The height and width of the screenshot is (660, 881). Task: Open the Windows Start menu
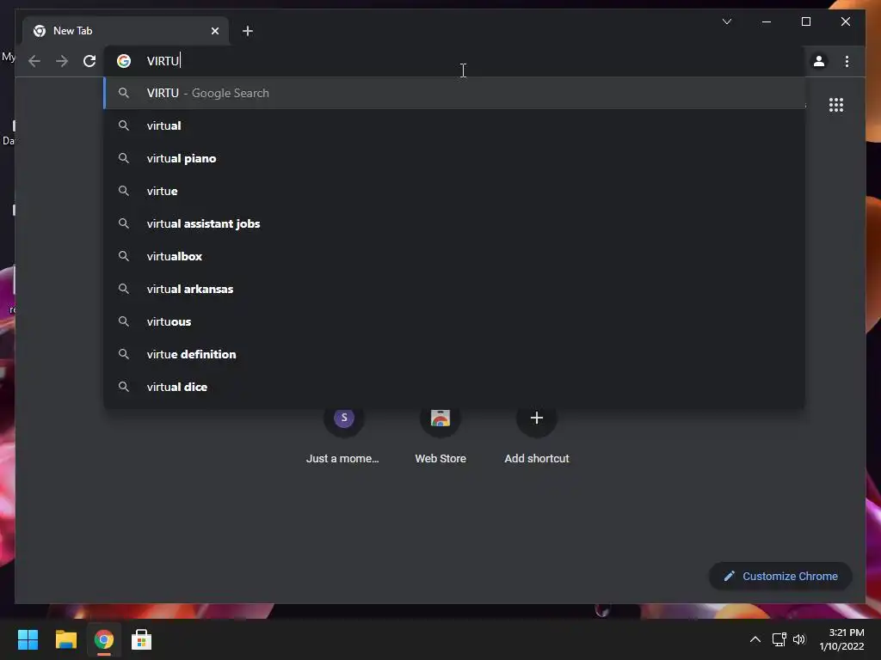pyautogui.click(x=28, y=639)
